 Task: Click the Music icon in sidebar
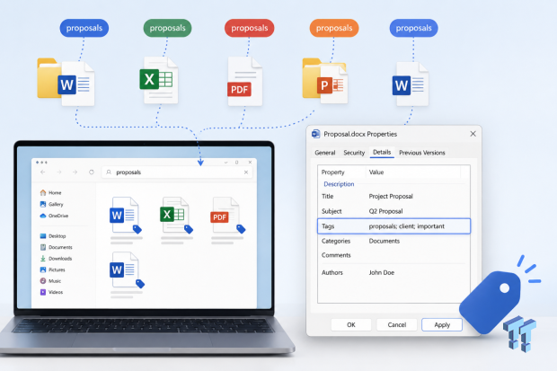[x=43, y=281]
